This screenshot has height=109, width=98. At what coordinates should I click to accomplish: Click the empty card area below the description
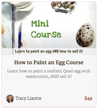(x=49, y=86)
